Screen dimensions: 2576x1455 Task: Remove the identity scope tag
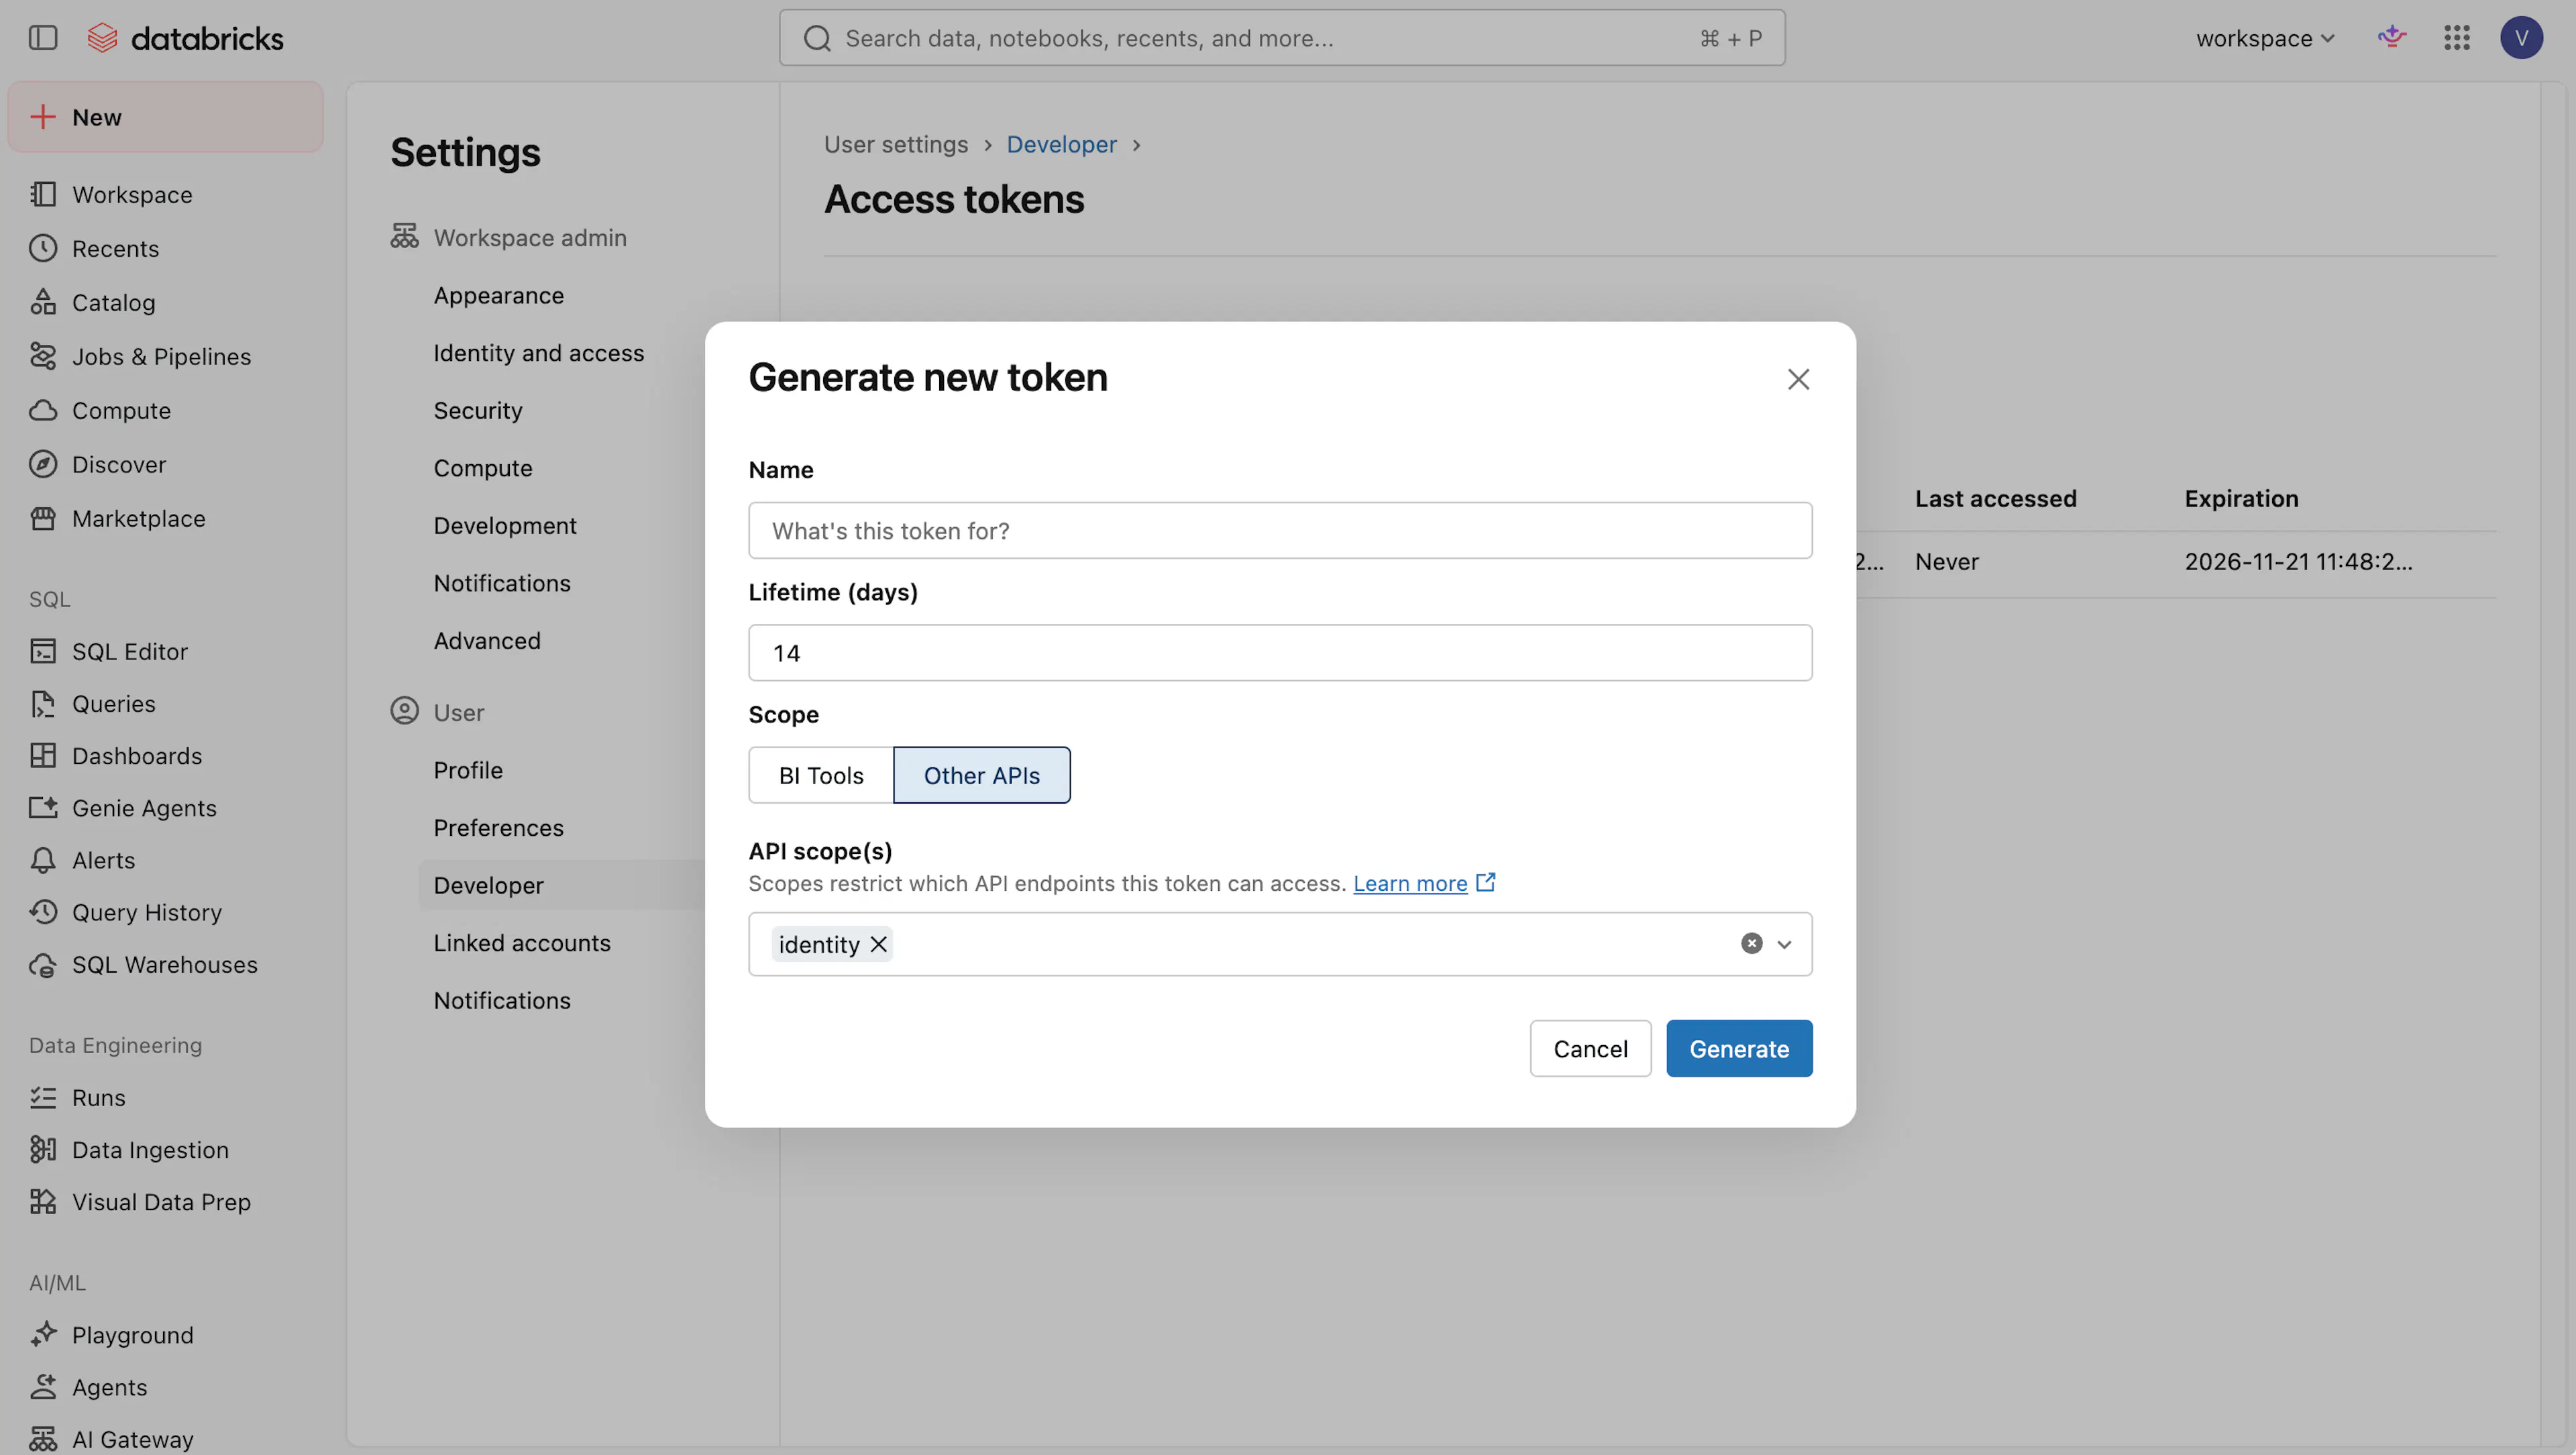coord(878,944)
